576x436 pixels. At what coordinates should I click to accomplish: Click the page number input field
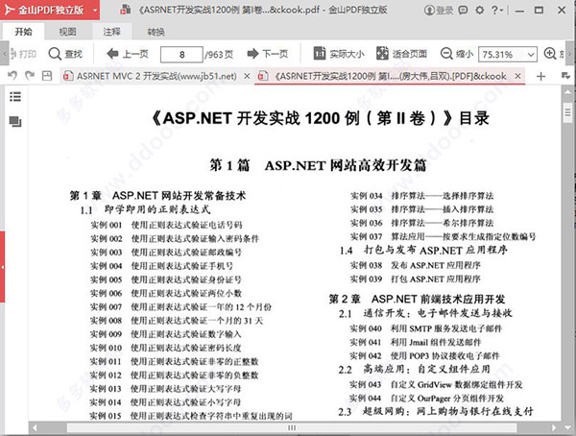pos(181,55)
